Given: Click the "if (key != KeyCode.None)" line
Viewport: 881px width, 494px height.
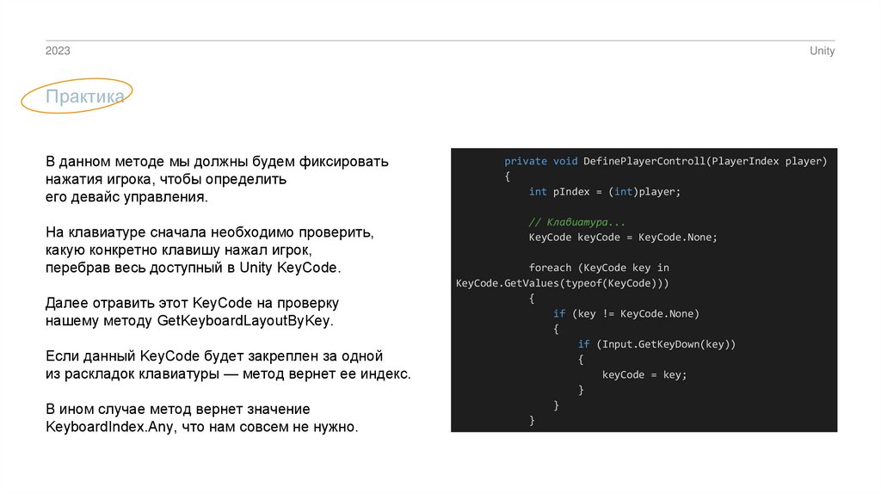Looking at the screenshot, I should [x=625, y=313].
